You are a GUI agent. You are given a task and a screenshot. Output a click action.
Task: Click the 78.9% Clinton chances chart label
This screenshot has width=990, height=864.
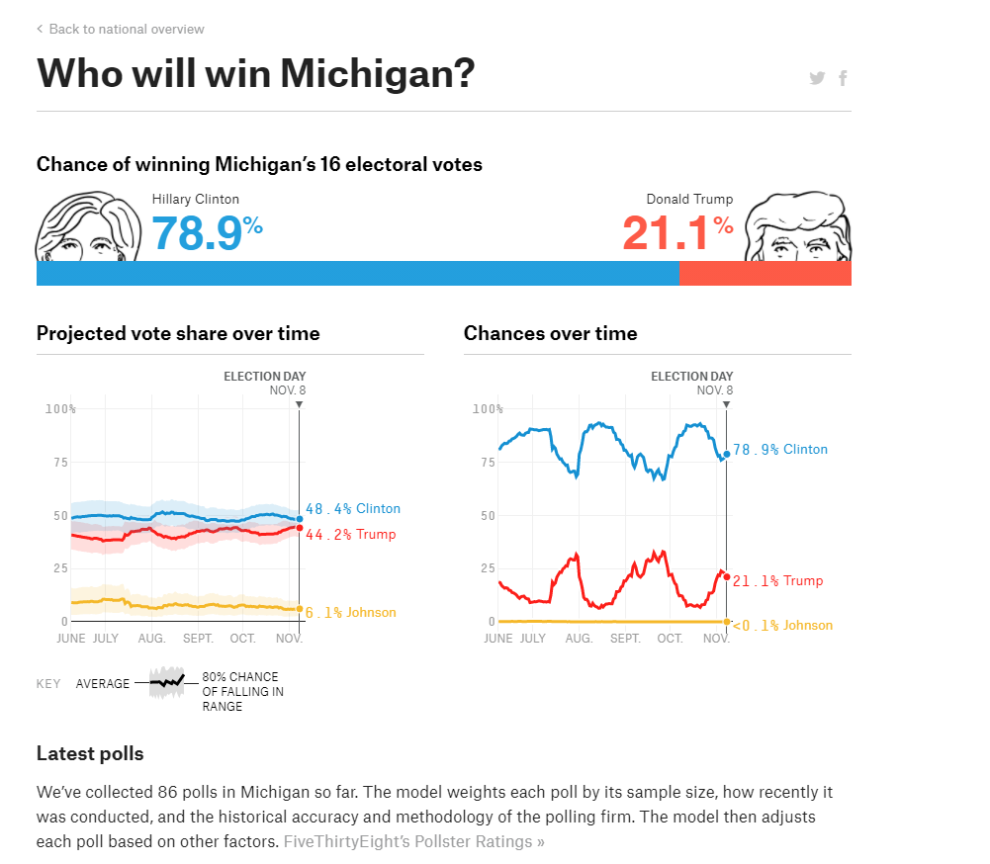coord(779,450)
